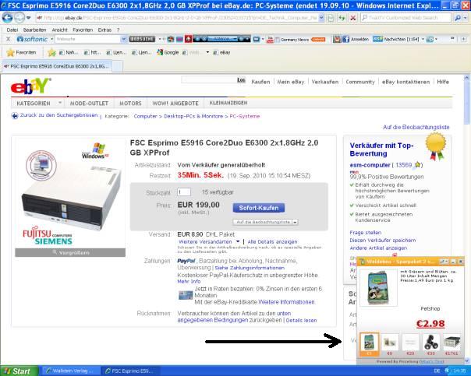The height and width of the screenshot is (376, 471).
Task: Click the refresh page icon
Action: click(342, 18)
